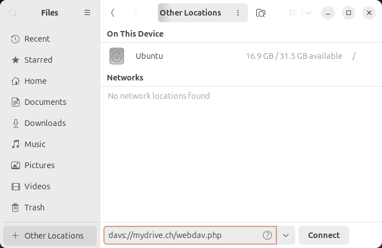Image resolution: width=382 pixels, height=248 pixels.
Task: Click the Downloads arrow icon
Action: pos(16,123)
